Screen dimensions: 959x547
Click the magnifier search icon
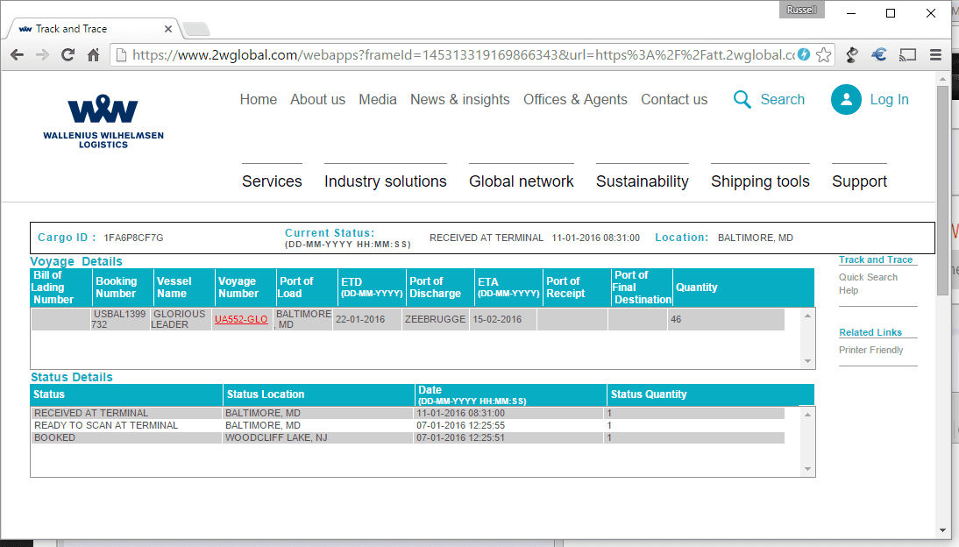click(742, 99)
